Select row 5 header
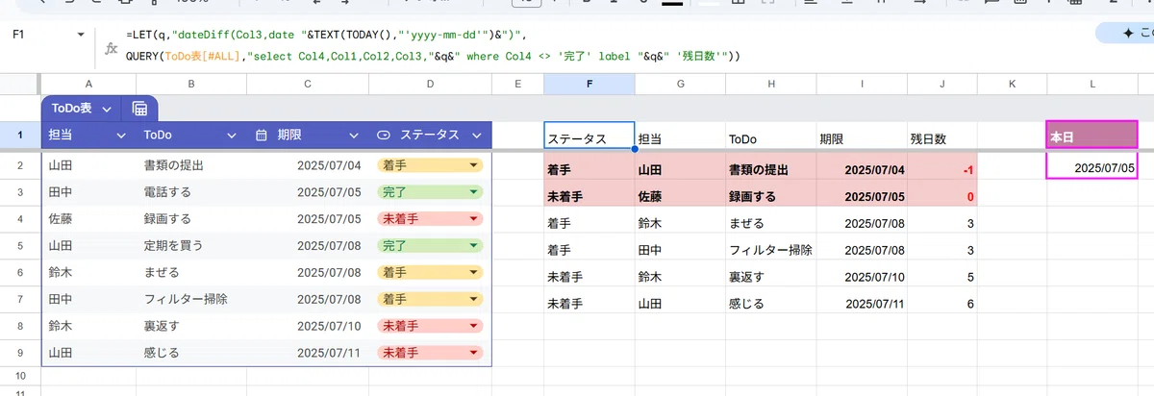The image size is (1154, 396). [x=20, y=245]
